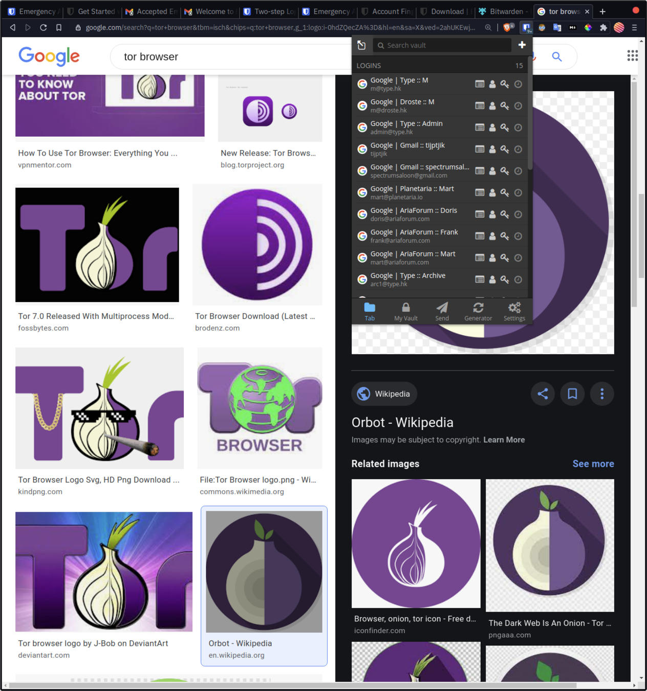
Task: View the AriaForum :: Doris item
Action: 480,214
